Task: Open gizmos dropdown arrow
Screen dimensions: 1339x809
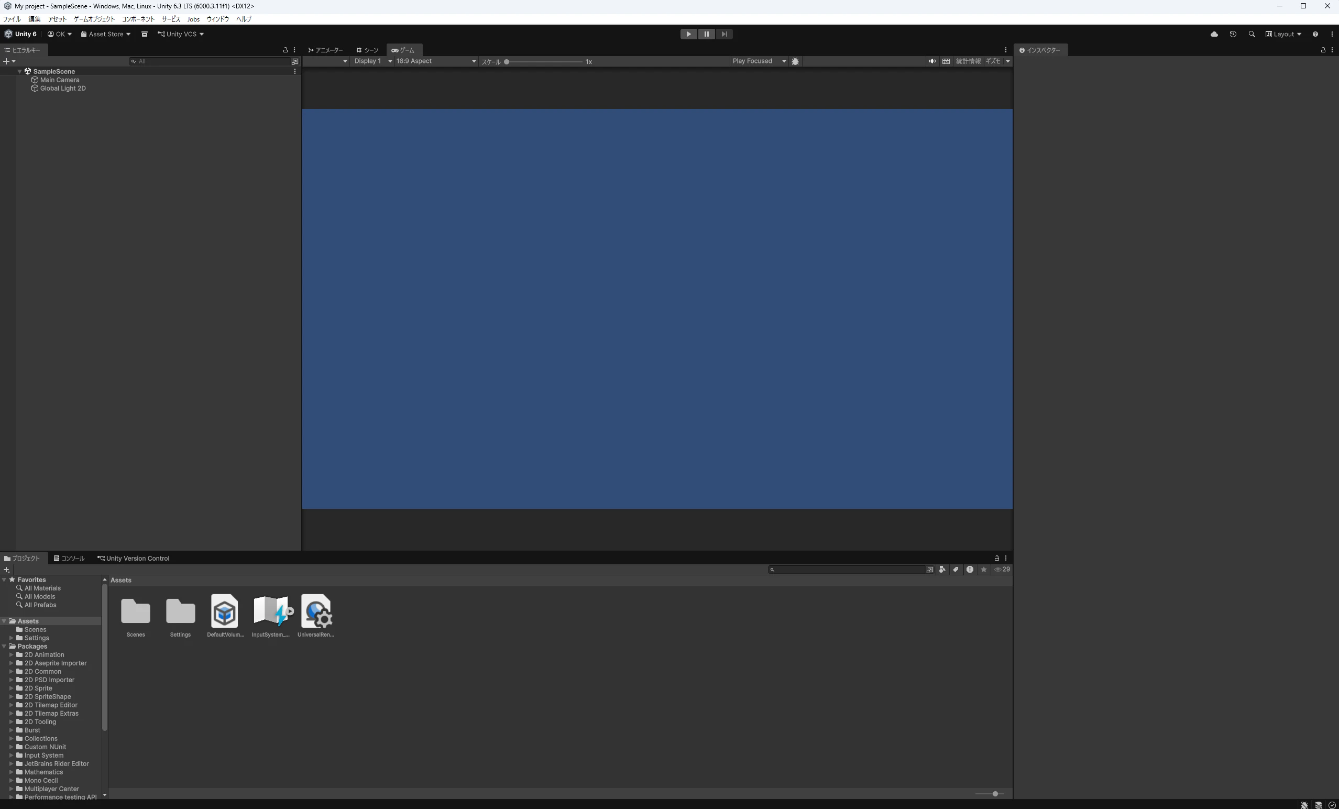Action: [x=1008, y=61]
